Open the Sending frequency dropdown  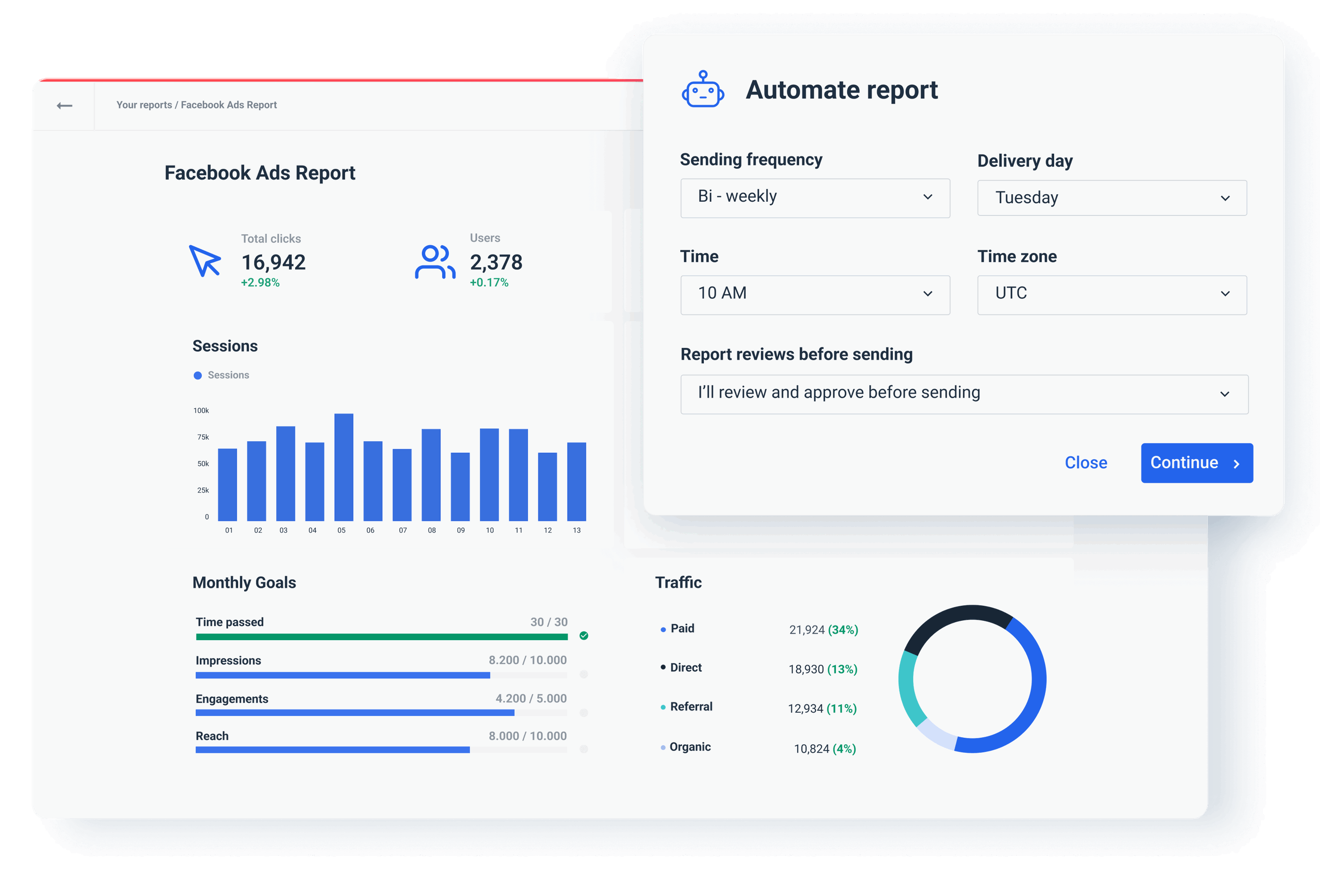pyautogui.click(x=815, y=198)
